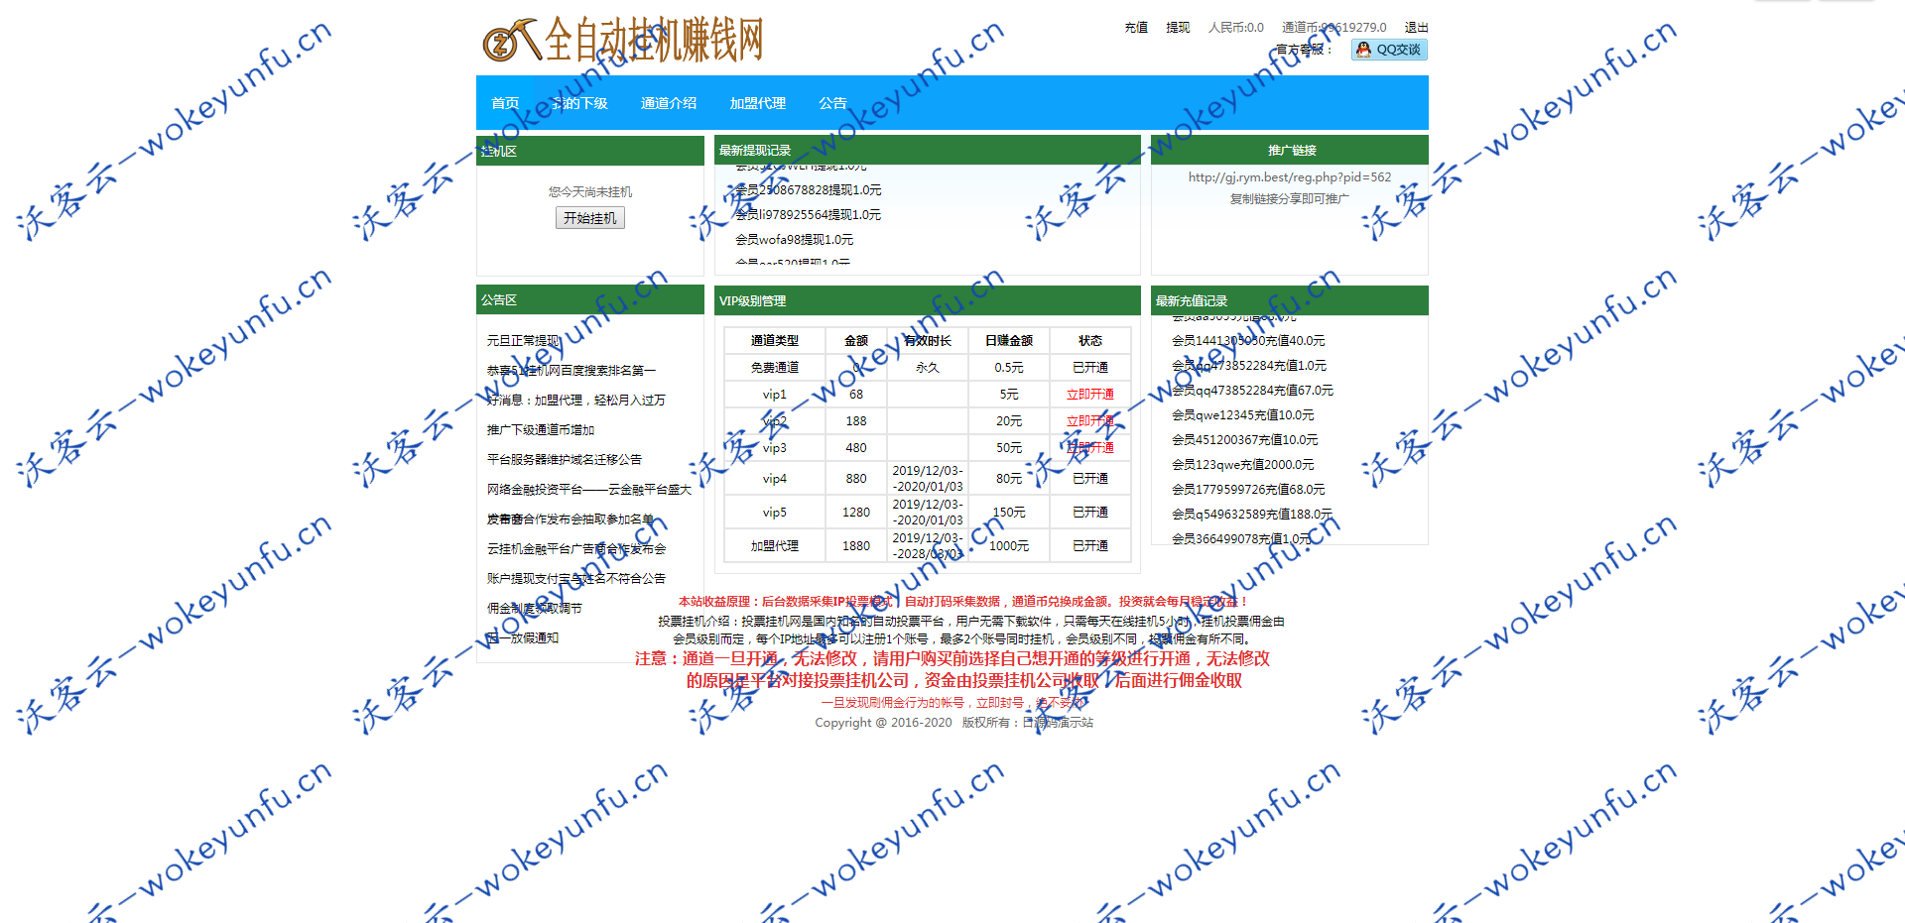The width and height of the screenshot is (1905, 923).
Task: Open announcement 云挂机金融平台广告商合作发布会
Action: pyautogui.click(x=576, y=549)
